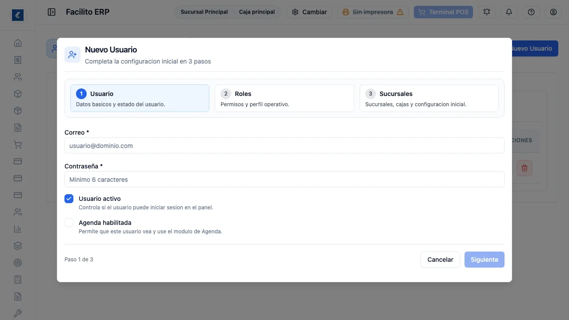The height and width of the screenshot is (320, 569).
Task: Click the red trash delete icon
Action: click(x=525, y=168)
